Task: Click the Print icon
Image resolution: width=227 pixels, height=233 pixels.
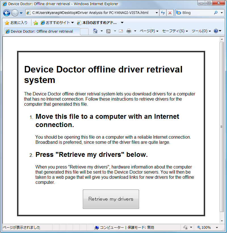Action: tap(129, 31)
